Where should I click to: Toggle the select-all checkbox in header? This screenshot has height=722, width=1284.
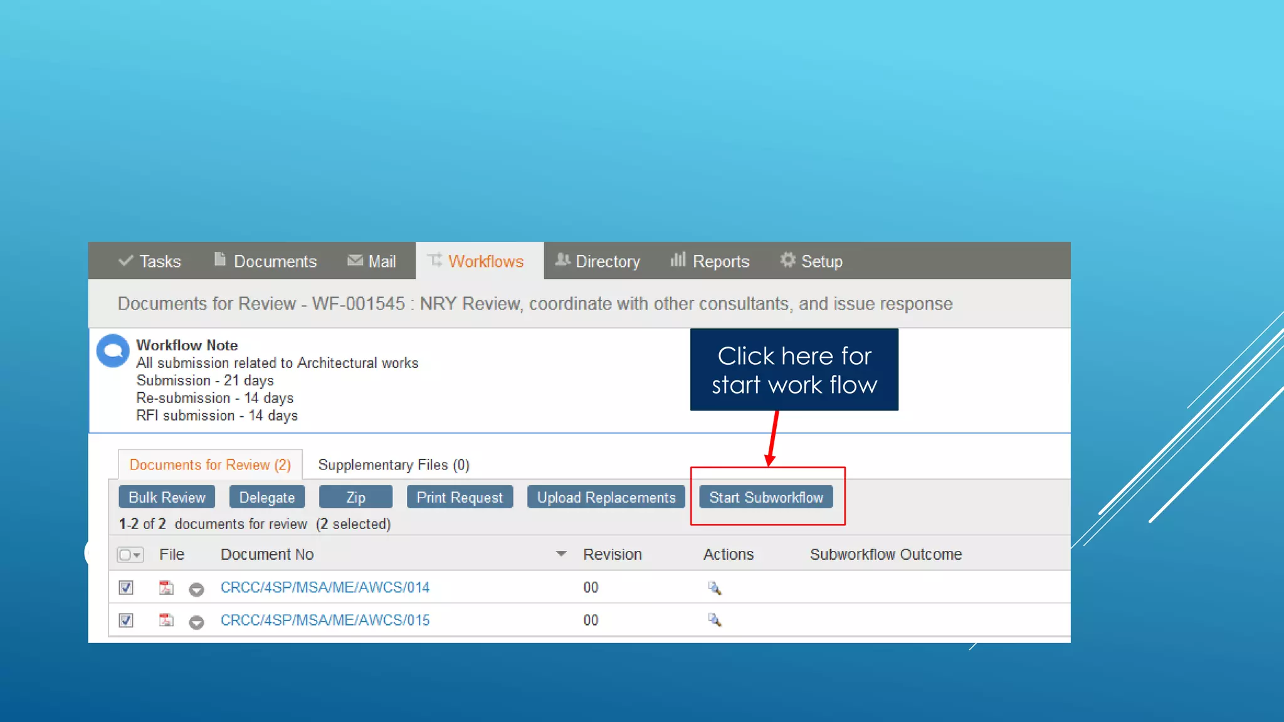pyautogui.click(x=125, y=555)
